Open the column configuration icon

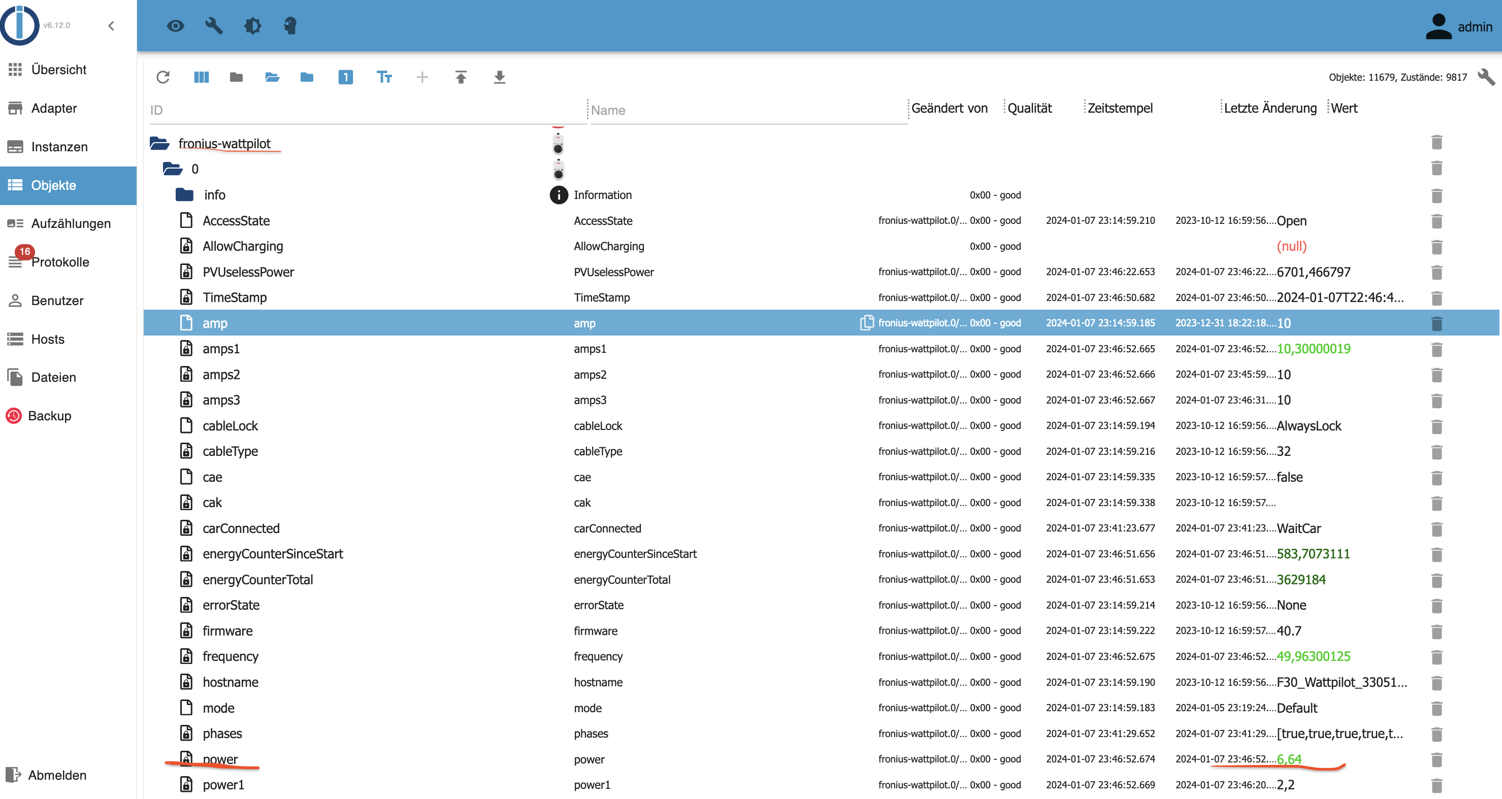coord(201,77)
